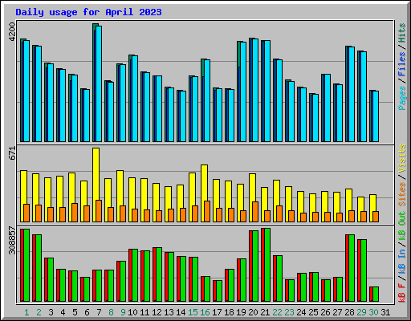This screenshot has height=321, width=411.
Task: Click day label 6 on the axis
Action: click(87, 312)
